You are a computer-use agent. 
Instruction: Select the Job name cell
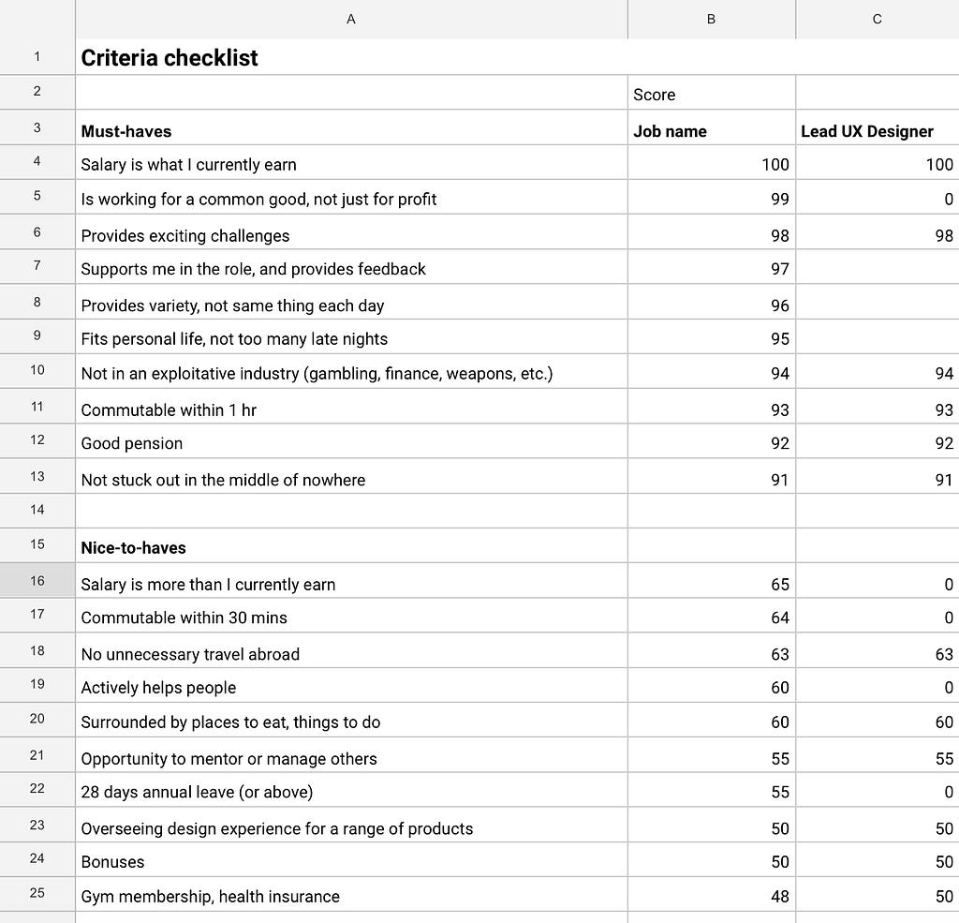[712, 128]
